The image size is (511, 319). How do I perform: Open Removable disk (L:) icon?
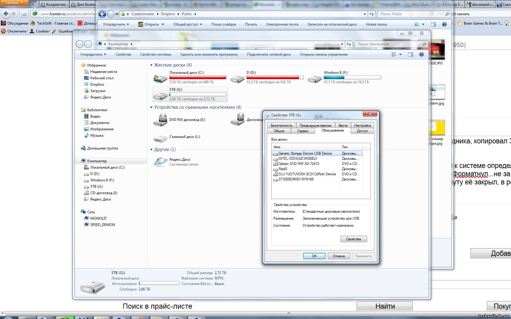click(160, 139)
